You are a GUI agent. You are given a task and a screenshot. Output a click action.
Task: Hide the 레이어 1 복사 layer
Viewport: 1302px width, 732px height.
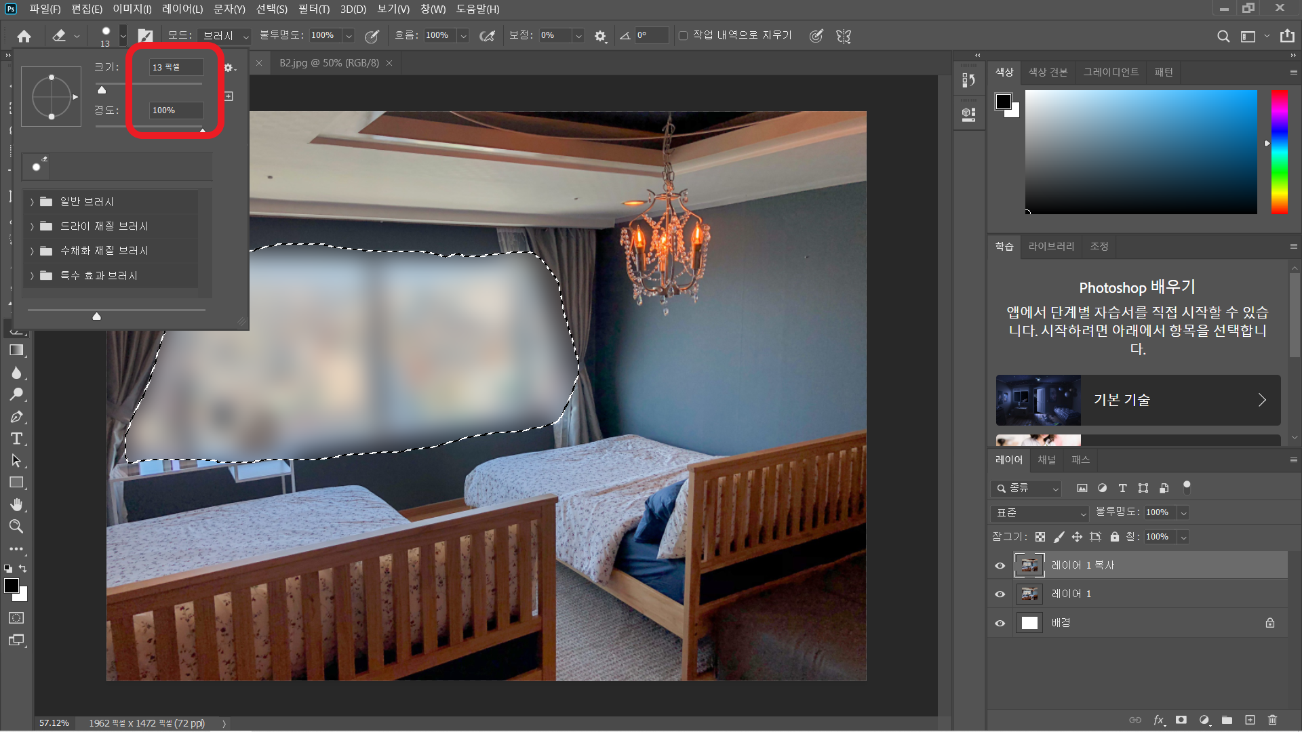point(1000,565)
